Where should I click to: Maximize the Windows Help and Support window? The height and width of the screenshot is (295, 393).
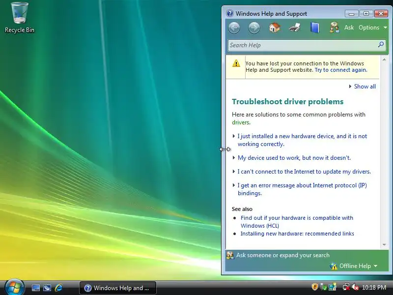366,13
